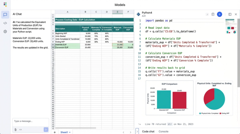Add a new sheet with plus icon

point(55,132)
